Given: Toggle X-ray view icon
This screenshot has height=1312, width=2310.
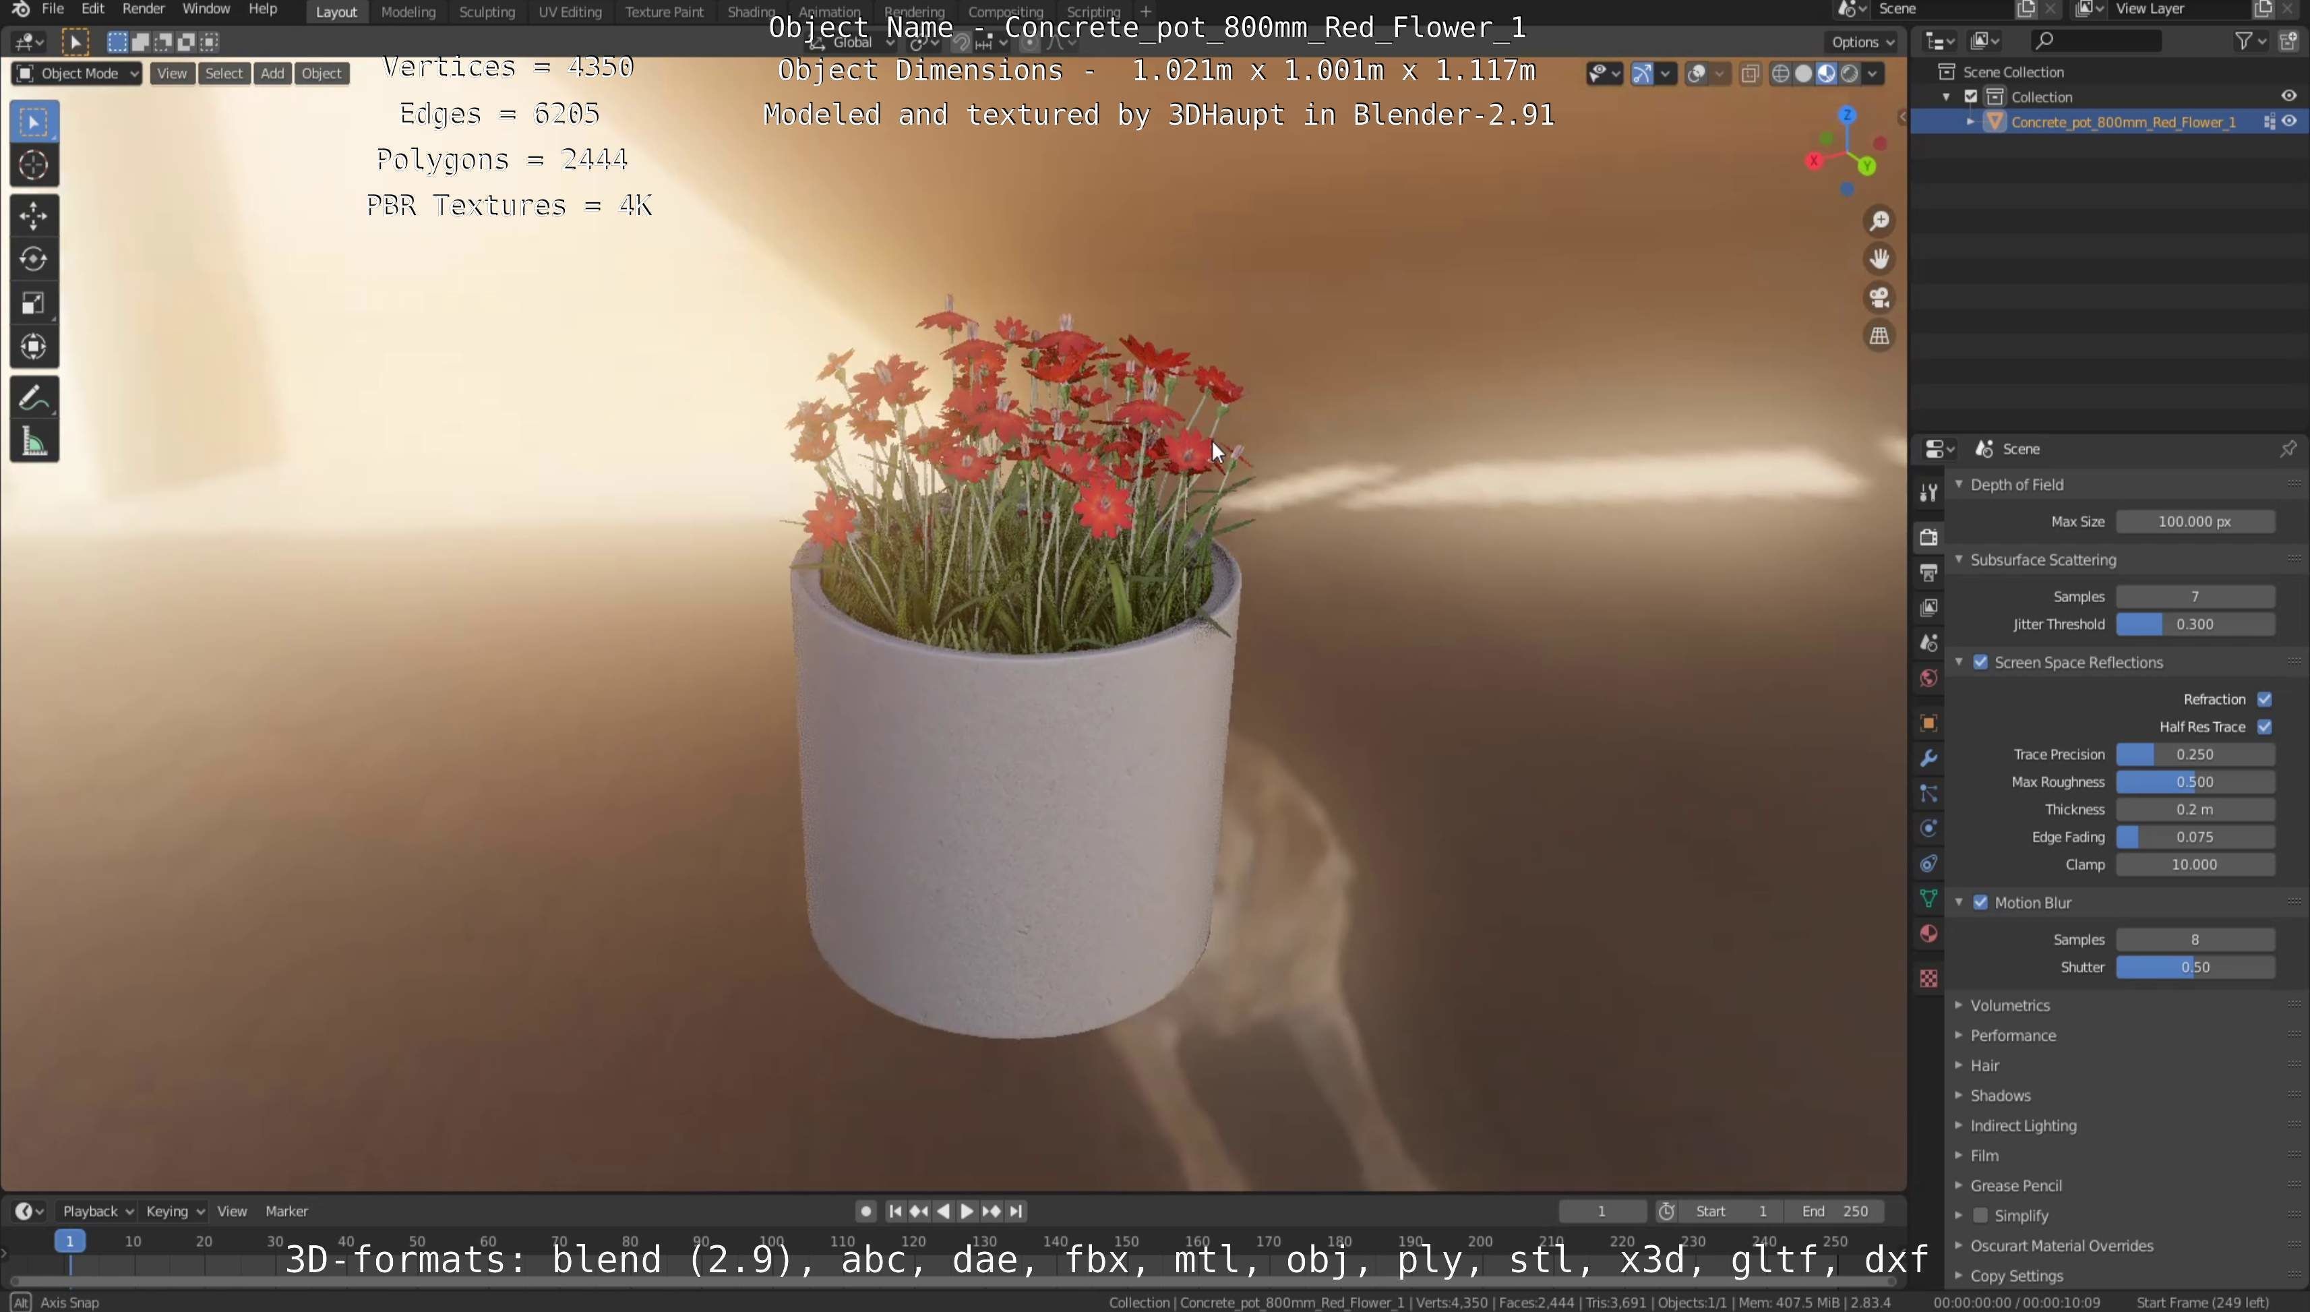Looking at the screenshot, I should 1750,74.
